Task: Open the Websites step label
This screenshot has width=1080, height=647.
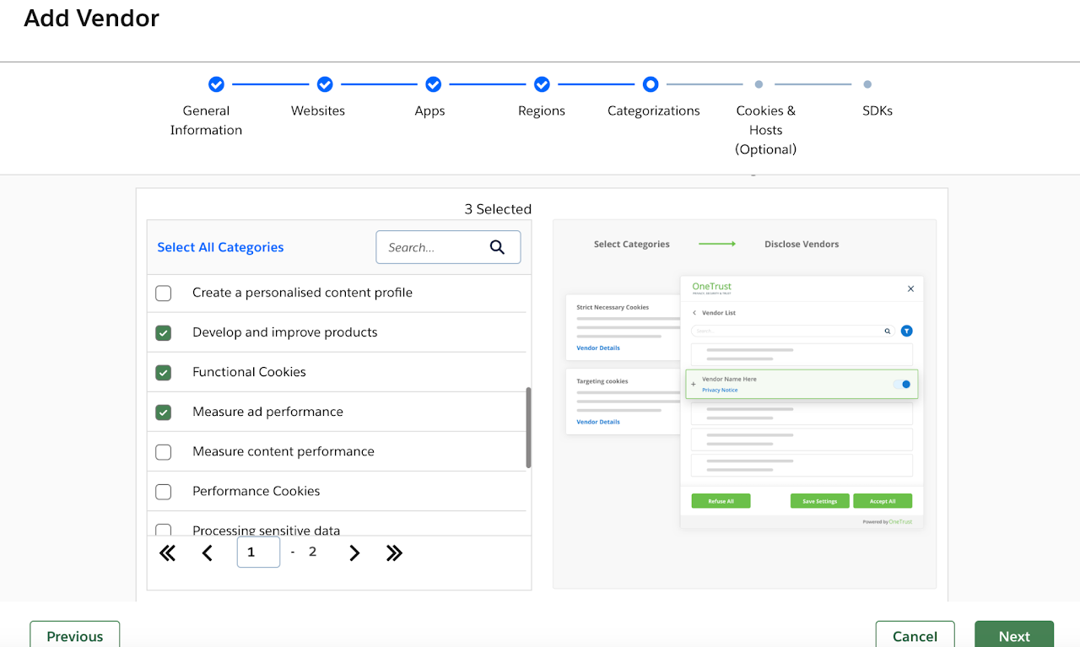Action: pos(318,111)
